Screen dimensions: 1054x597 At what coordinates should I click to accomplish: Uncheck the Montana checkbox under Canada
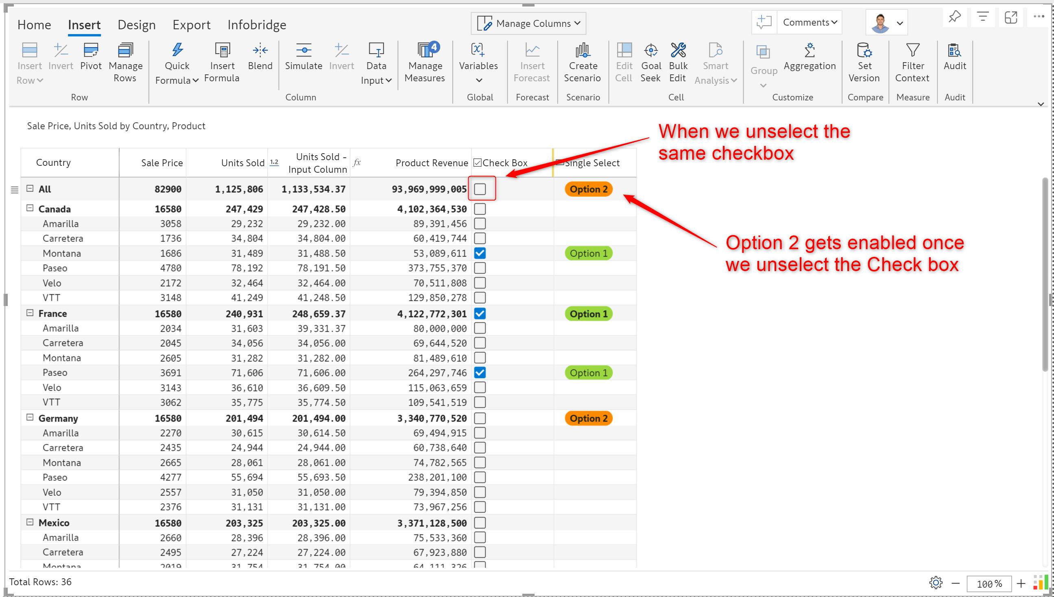pyautogui.click(x=479, y=254)
